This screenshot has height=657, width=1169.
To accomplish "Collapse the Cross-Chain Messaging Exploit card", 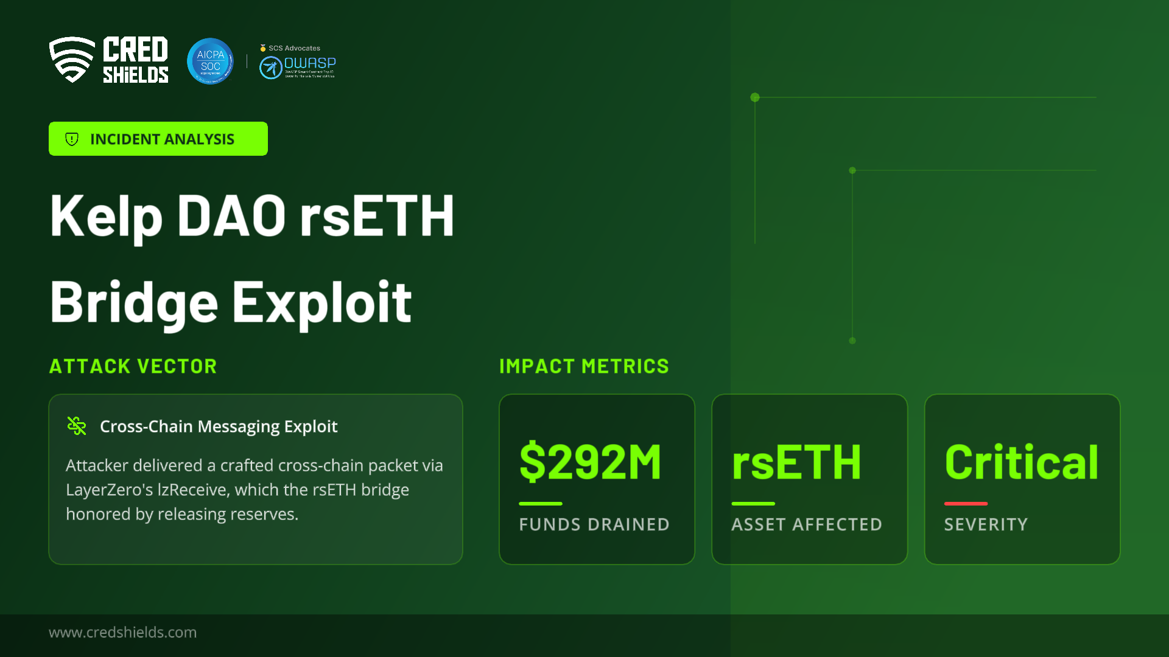I will pyautogui.click(x=255, y=479).
